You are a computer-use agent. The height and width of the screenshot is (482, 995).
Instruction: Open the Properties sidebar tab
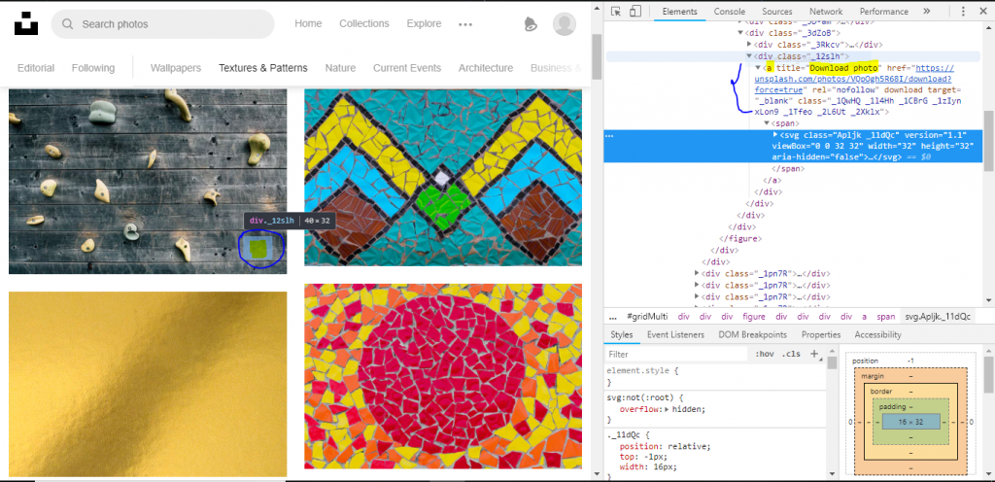[x=820, y=335]
